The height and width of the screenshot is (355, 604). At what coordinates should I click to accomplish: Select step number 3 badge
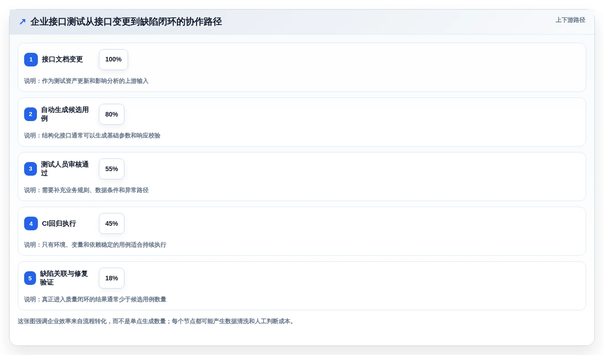coord(31,169)
